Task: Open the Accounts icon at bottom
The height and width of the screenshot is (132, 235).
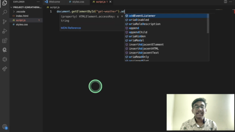Action: (5, 127)
